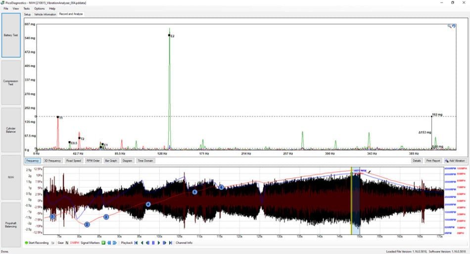The height and width of the screenshot is (254, 470).
Task: Switch to the Diagram view
Action: tap(127, 161)
